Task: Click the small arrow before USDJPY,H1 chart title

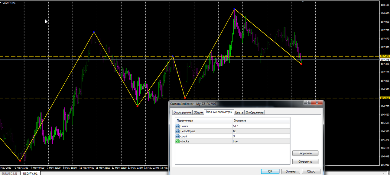Action: (x=1, y=2)
